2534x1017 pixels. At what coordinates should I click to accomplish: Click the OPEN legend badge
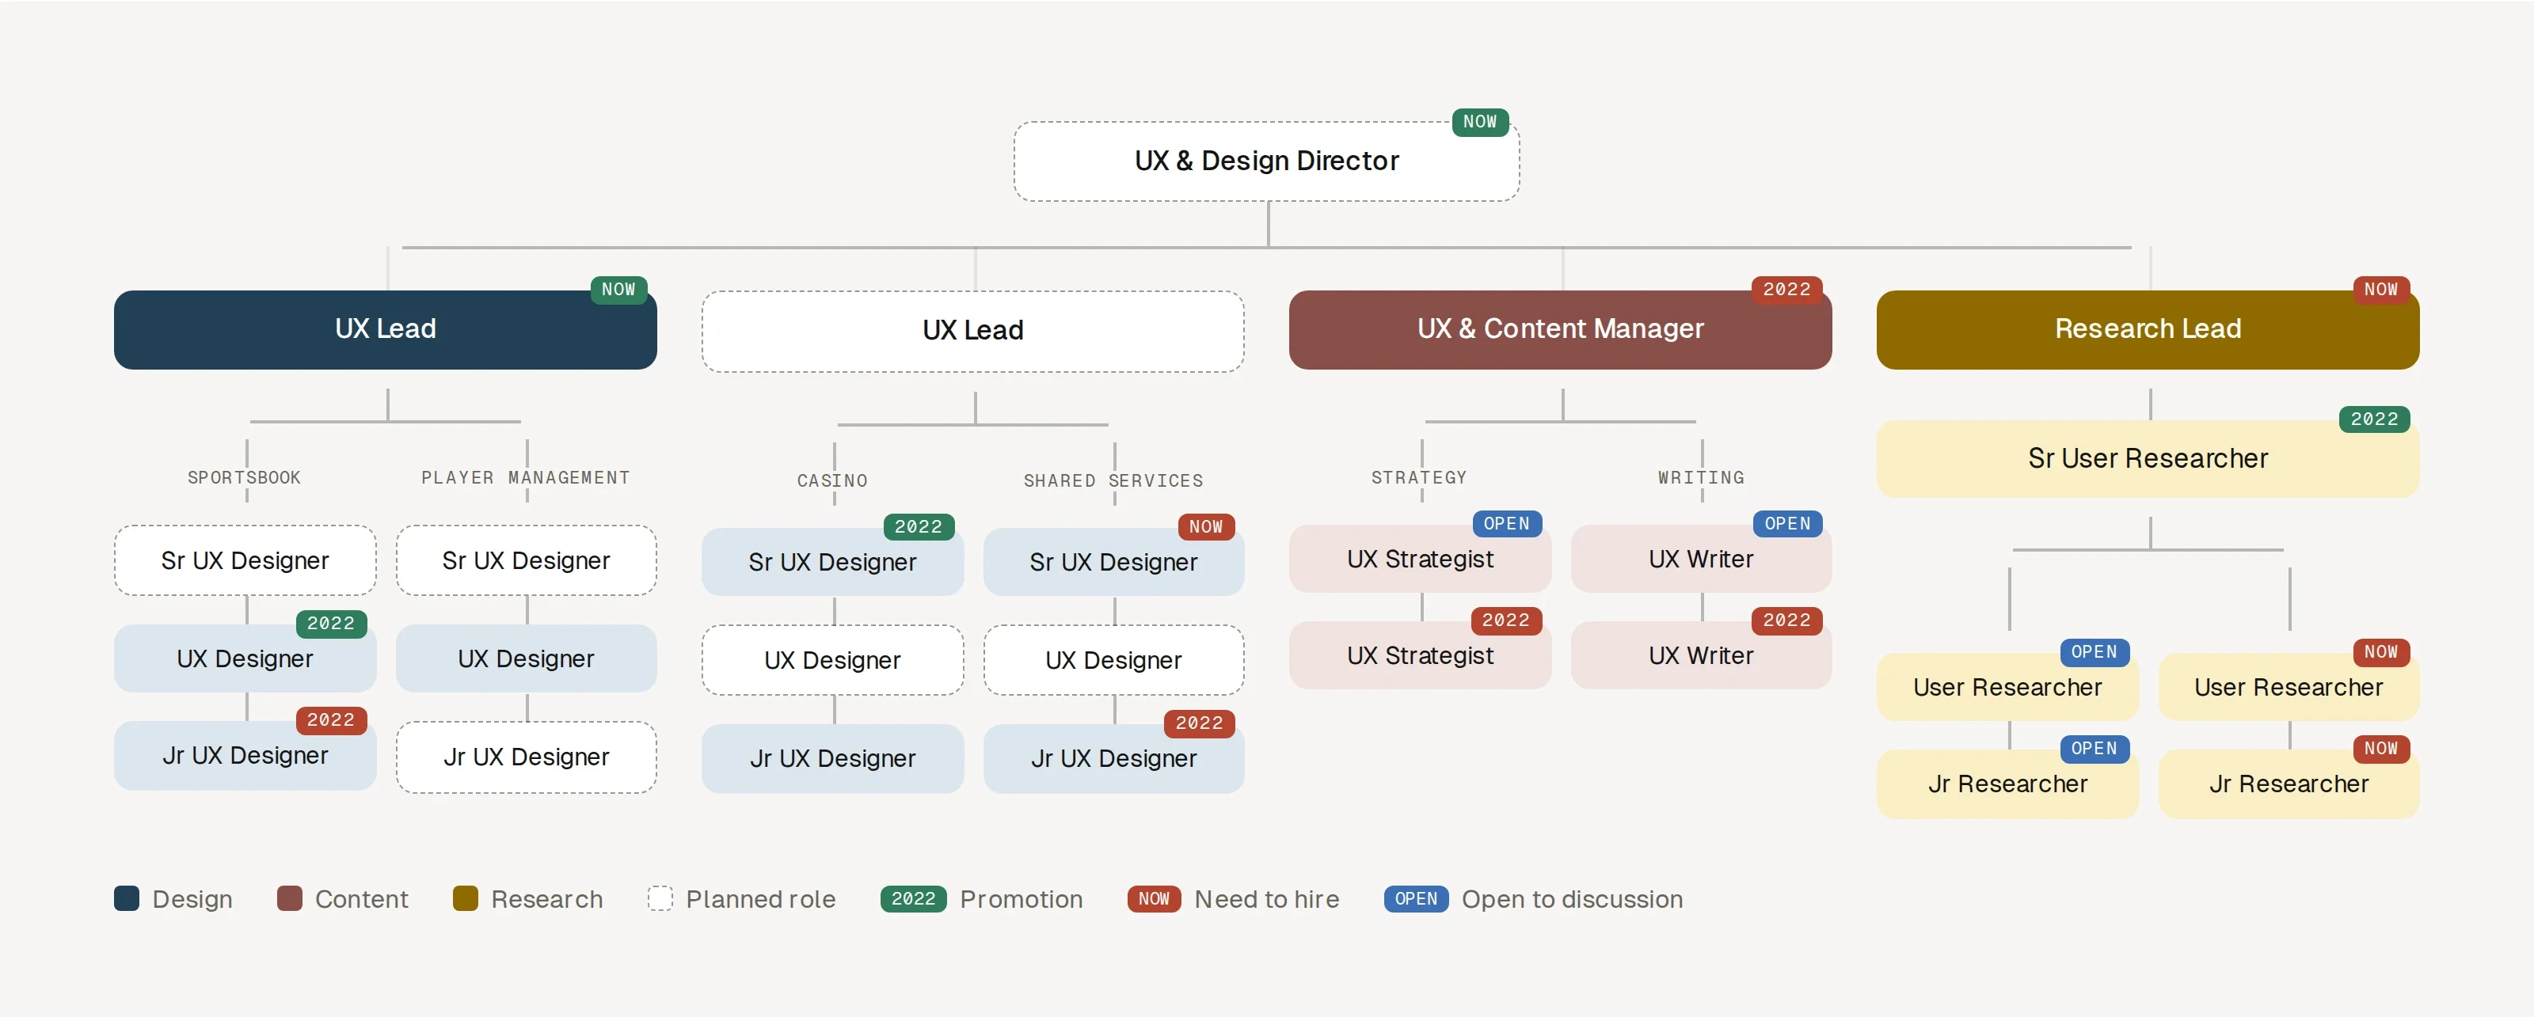pos(1416,899)
